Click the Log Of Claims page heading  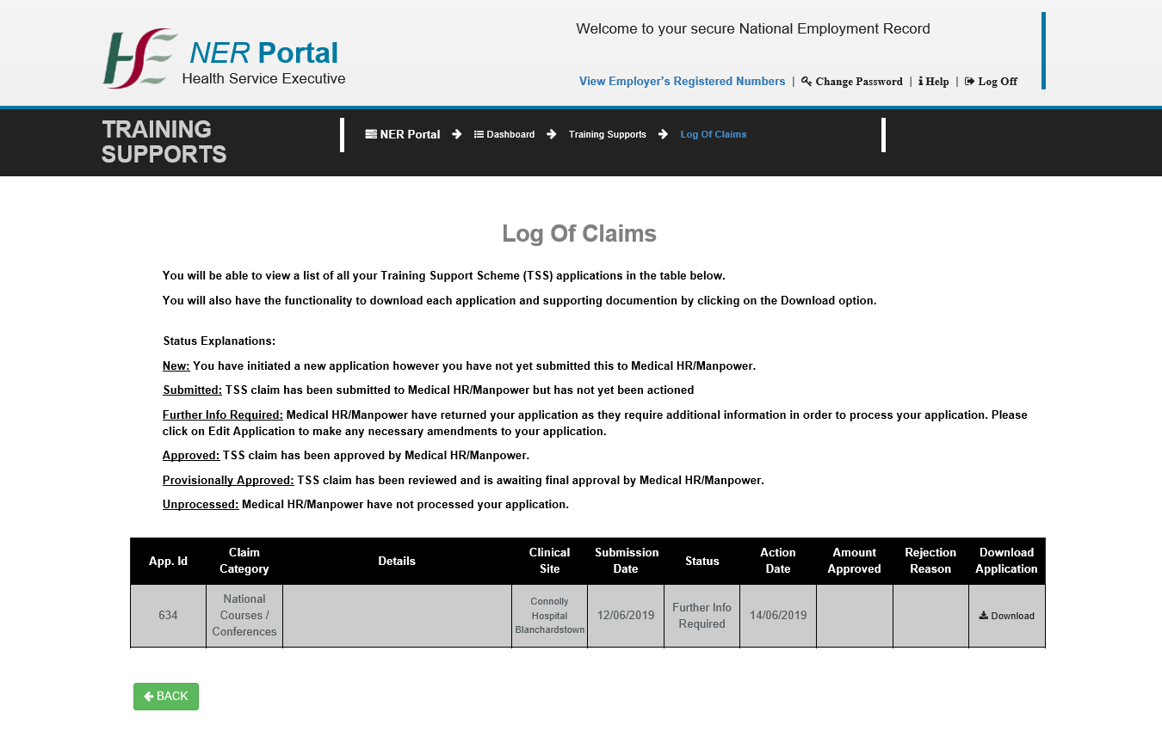tap(579, 233)
